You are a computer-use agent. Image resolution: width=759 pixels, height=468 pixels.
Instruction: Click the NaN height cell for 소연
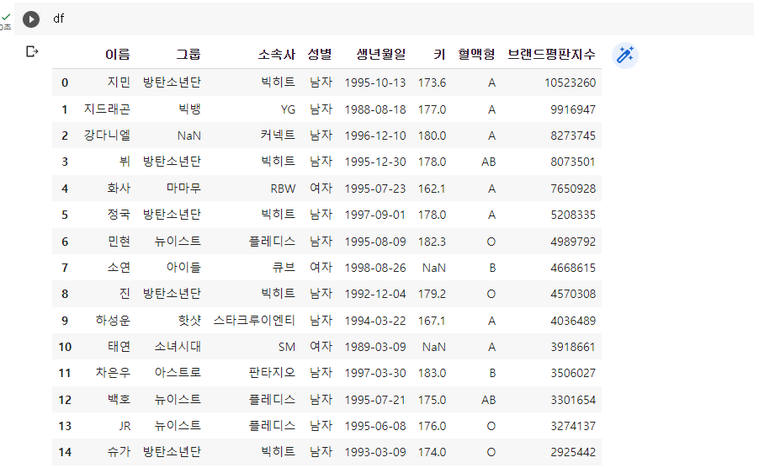[x=433, y=268]
